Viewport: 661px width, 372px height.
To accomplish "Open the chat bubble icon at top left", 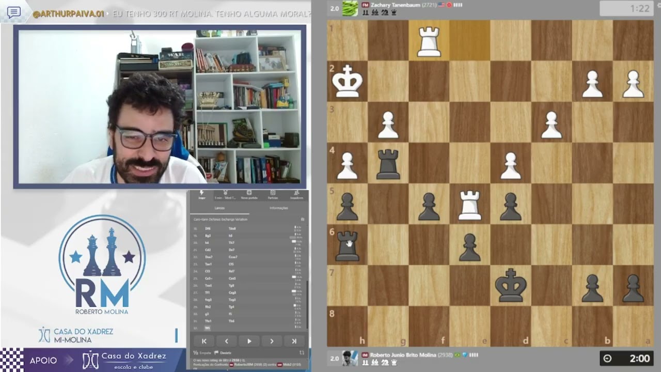I will 14,12.
